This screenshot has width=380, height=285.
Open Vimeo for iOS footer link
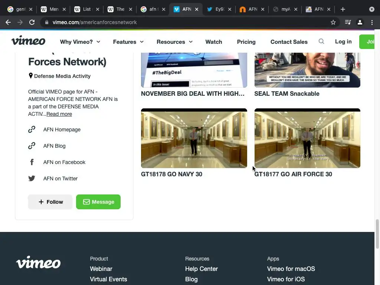(286, 279)
